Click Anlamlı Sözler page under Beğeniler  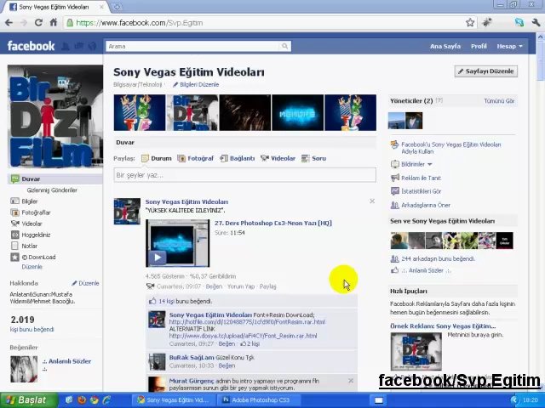pos(70,361)
